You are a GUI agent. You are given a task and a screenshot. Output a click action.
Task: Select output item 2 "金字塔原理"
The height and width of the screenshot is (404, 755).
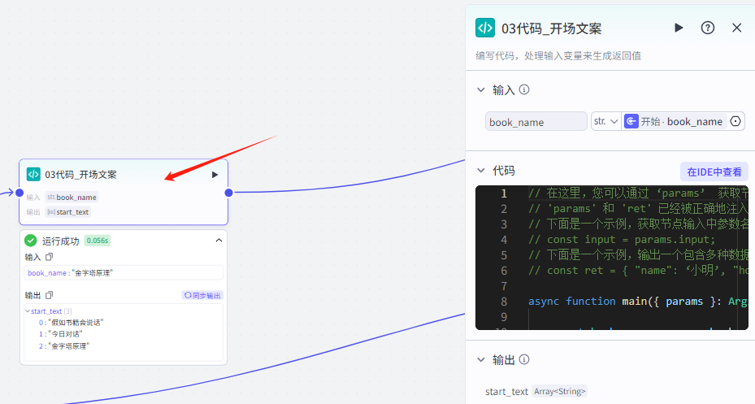click(64, 345)
